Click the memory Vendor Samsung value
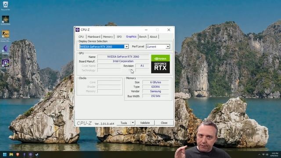Image resolution: width=281 pixels, height=158 pixels. tap(155, 91)
